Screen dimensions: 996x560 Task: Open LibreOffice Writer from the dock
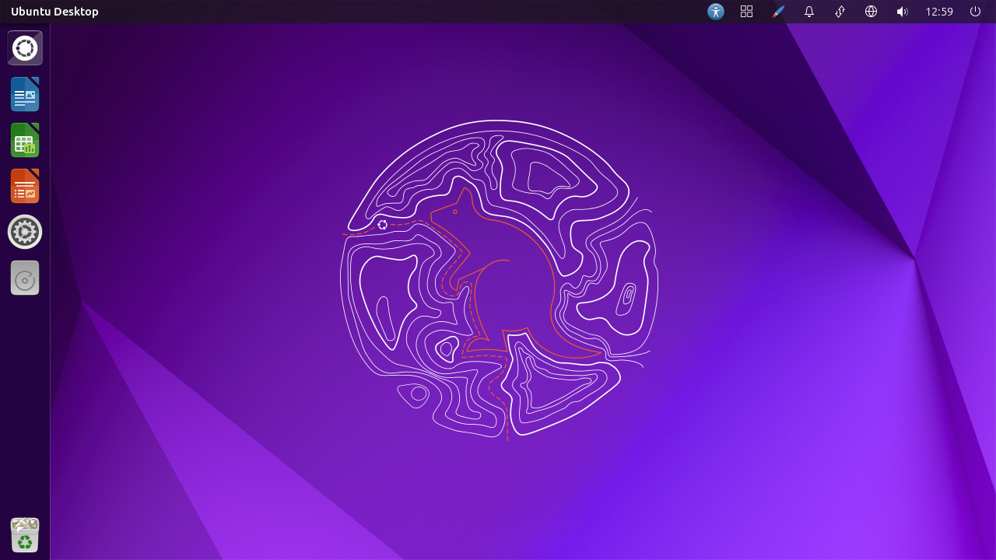[24, 93]
